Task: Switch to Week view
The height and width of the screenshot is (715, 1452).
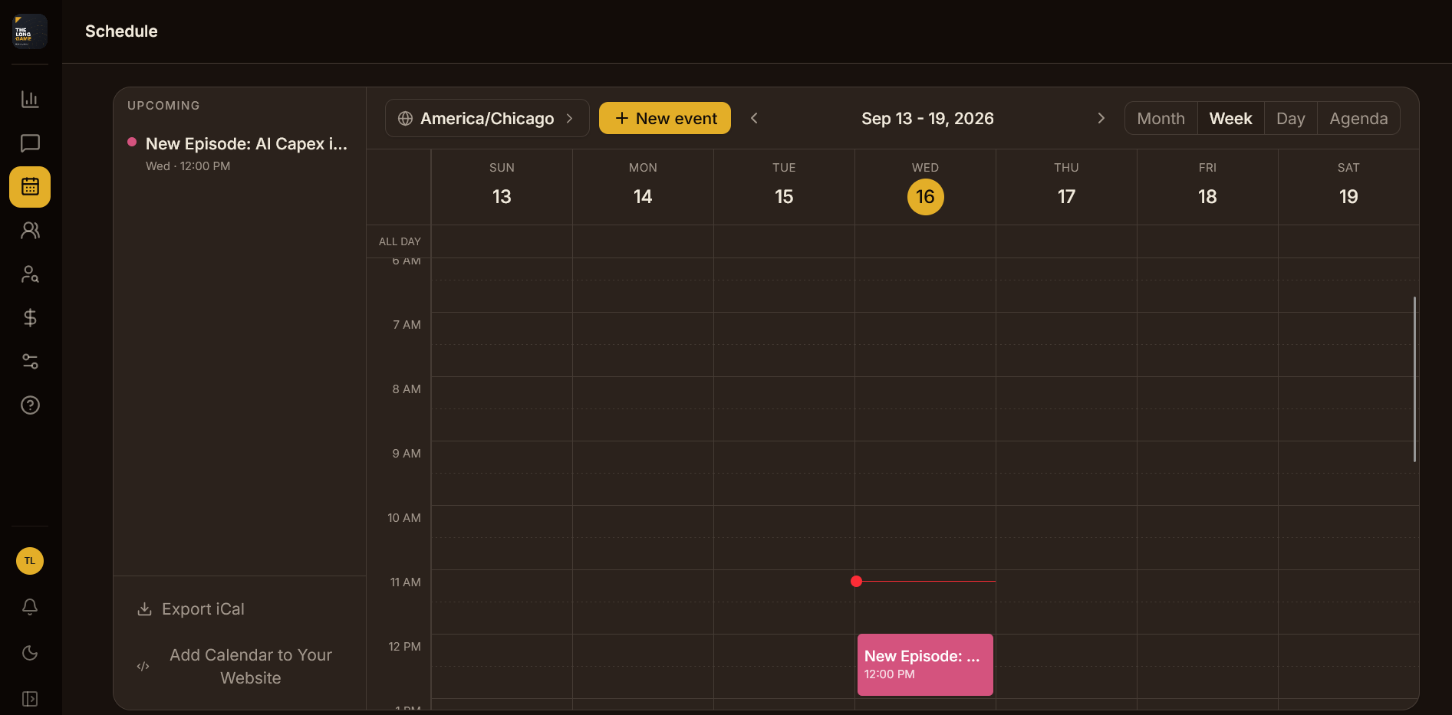Action: [x=1231, y=118]
